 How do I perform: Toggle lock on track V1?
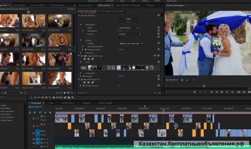33,133
